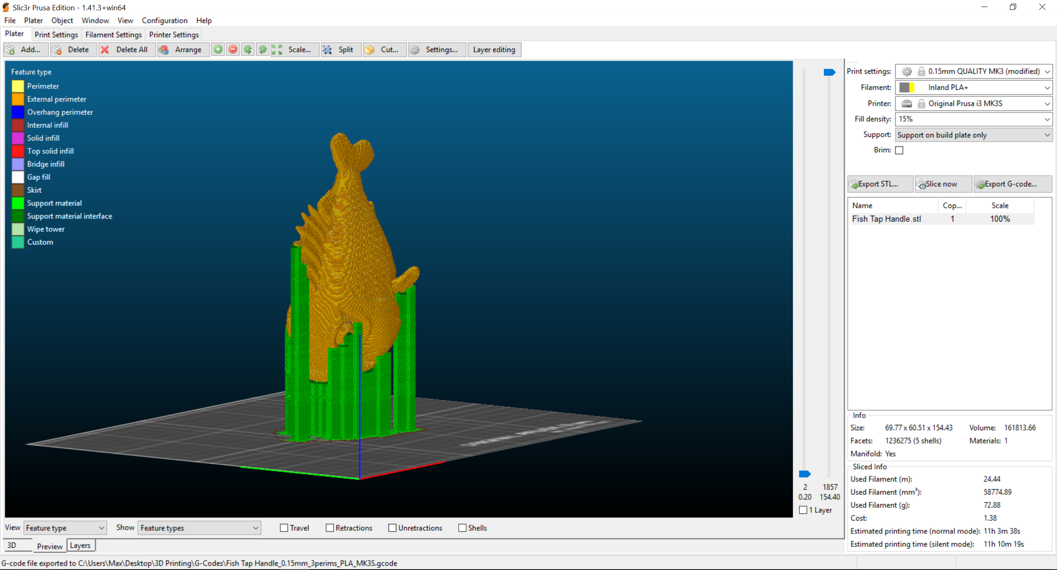Open the Window menu
The height and width of the screenshot is (570, 1057).
point(95,21)
